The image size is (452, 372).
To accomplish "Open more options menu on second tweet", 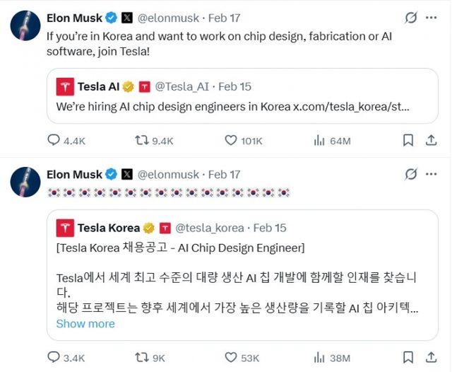I will [x=432, y=174].
